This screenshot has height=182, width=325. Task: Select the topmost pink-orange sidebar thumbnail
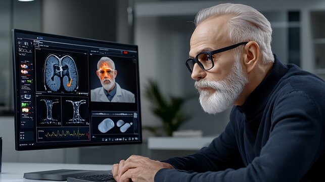(x=24, y=66)
